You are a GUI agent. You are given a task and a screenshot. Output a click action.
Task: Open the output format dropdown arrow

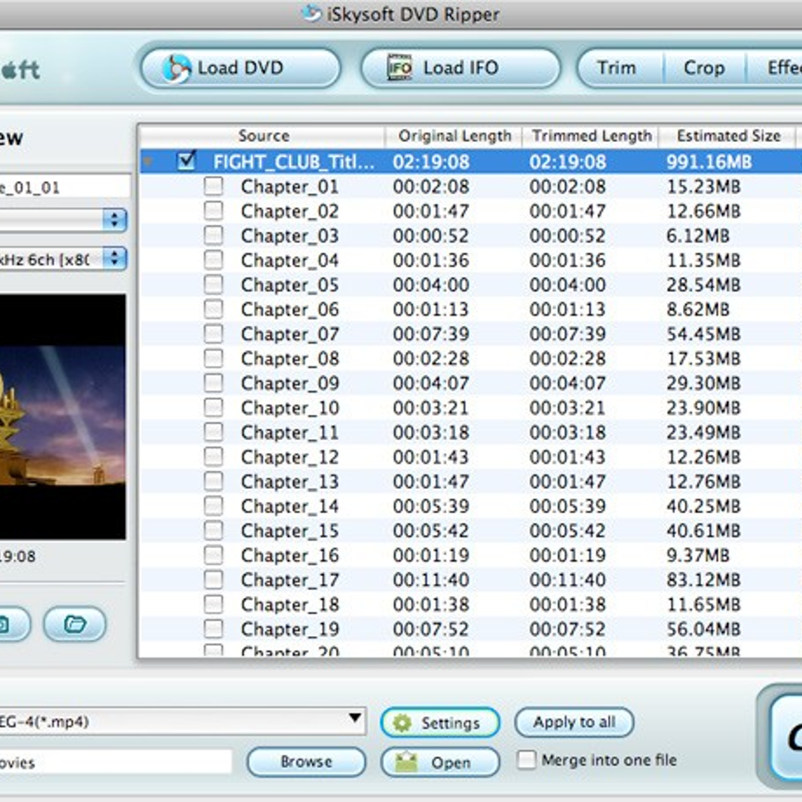(x=355, y=717)
